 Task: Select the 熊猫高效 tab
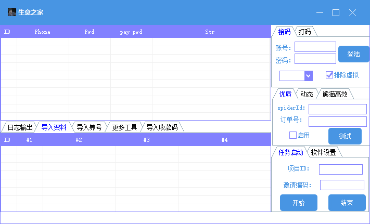(x=335, y=94)
